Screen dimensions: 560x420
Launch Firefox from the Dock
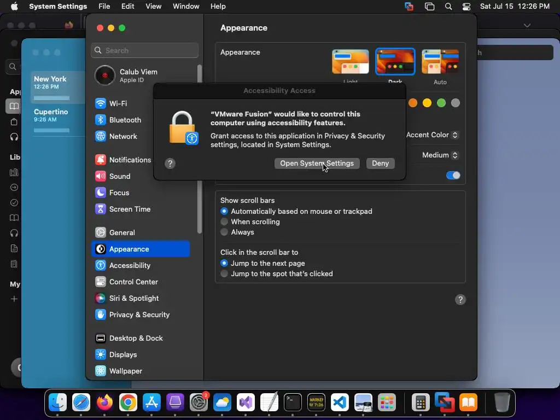coord(104,402)
